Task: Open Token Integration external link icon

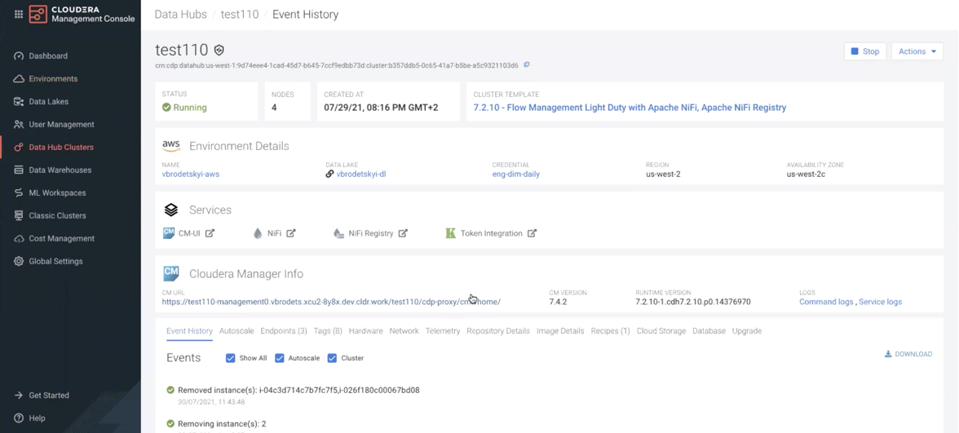Action: coord(532,233)
